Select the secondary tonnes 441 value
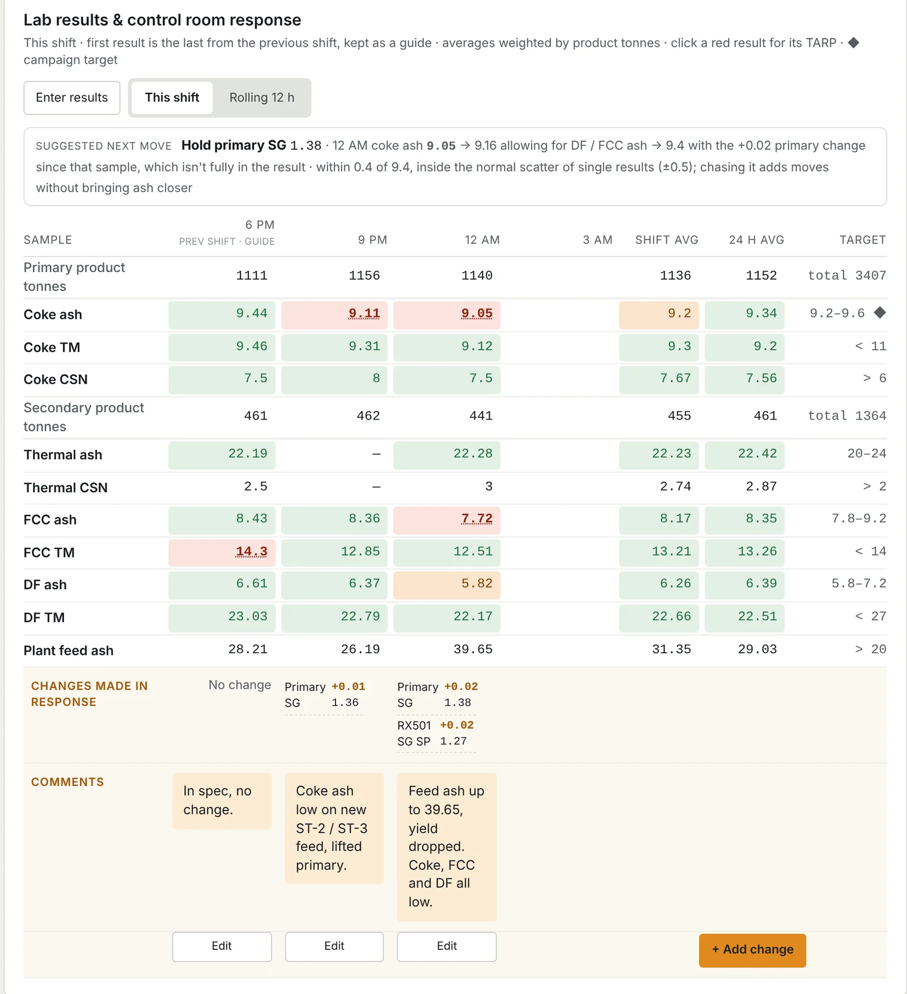Image resolution: width=907 pixels, height=994 pixels. pos(481,416)
